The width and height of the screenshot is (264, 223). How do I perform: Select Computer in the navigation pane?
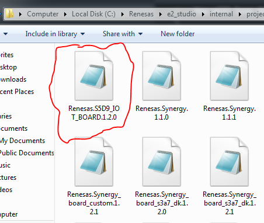(x=9, y=214)
